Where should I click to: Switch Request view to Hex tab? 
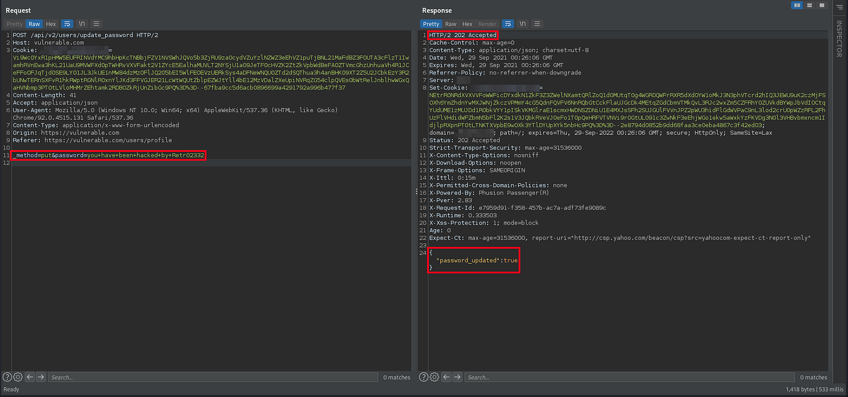coord(51,24)
